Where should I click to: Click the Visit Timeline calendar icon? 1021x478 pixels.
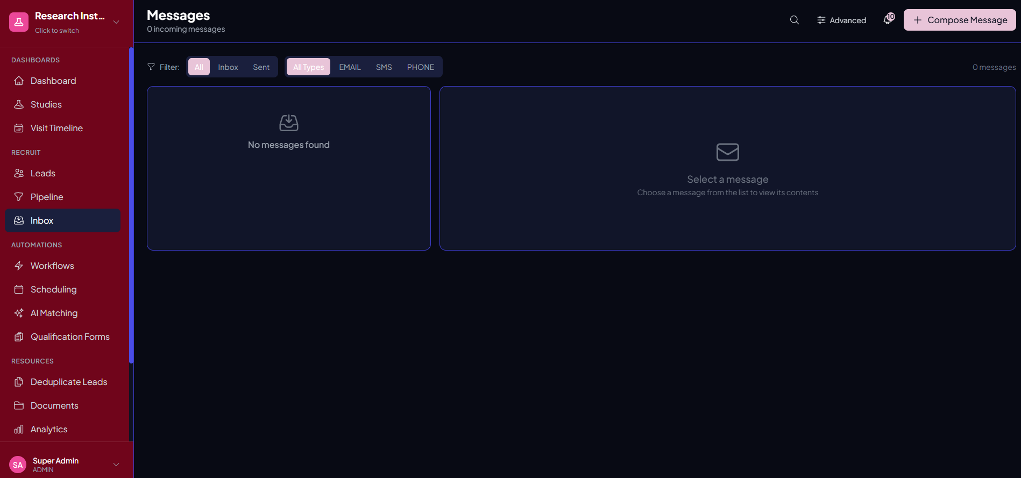19,128
